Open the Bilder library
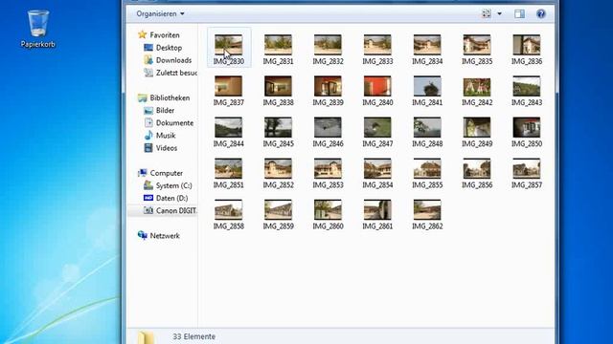Viewport: 613px width, 344px height. (x=165, y=111)
